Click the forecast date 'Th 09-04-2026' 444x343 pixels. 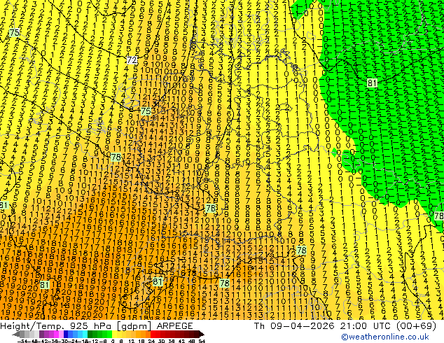[294, 325]
